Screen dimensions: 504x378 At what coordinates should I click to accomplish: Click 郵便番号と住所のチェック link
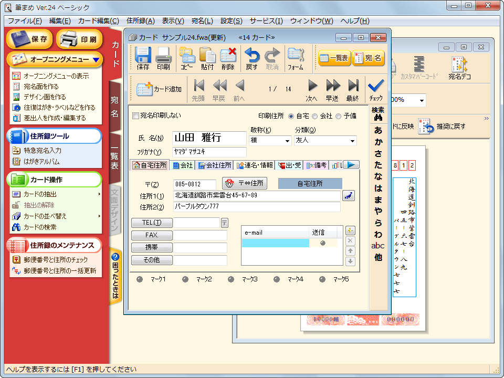[56, 260]
